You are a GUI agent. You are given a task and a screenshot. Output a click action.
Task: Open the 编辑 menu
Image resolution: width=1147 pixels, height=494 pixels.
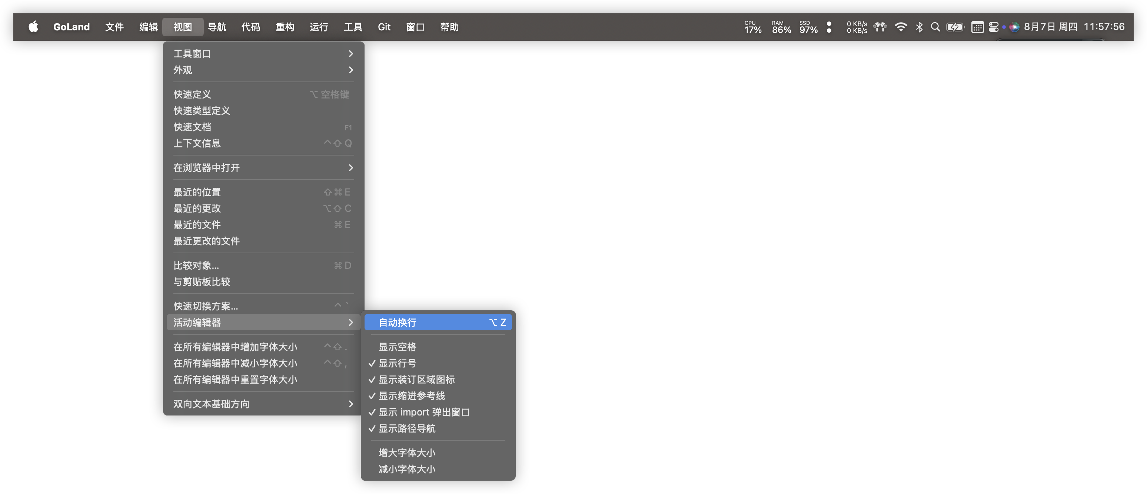[148, 27]
